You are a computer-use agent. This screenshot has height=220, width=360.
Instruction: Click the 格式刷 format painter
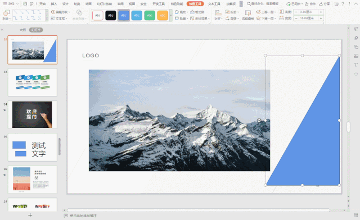pyautogui.click(x=197, y=12)
